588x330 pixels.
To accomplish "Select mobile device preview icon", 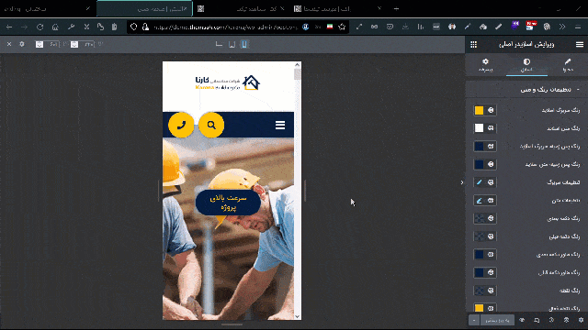I will (x=244, y=45).
